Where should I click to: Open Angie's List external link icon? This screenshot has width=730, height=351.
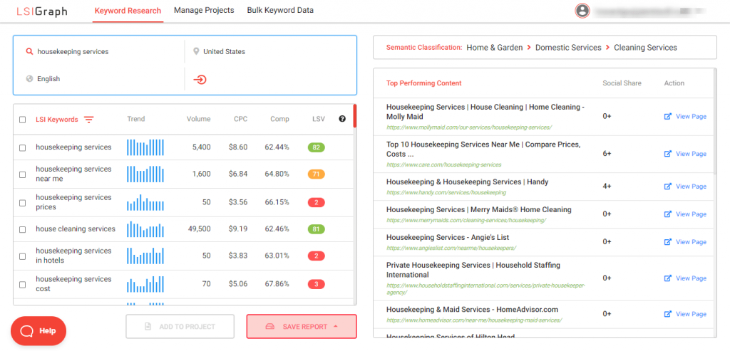tap(667, 242)
